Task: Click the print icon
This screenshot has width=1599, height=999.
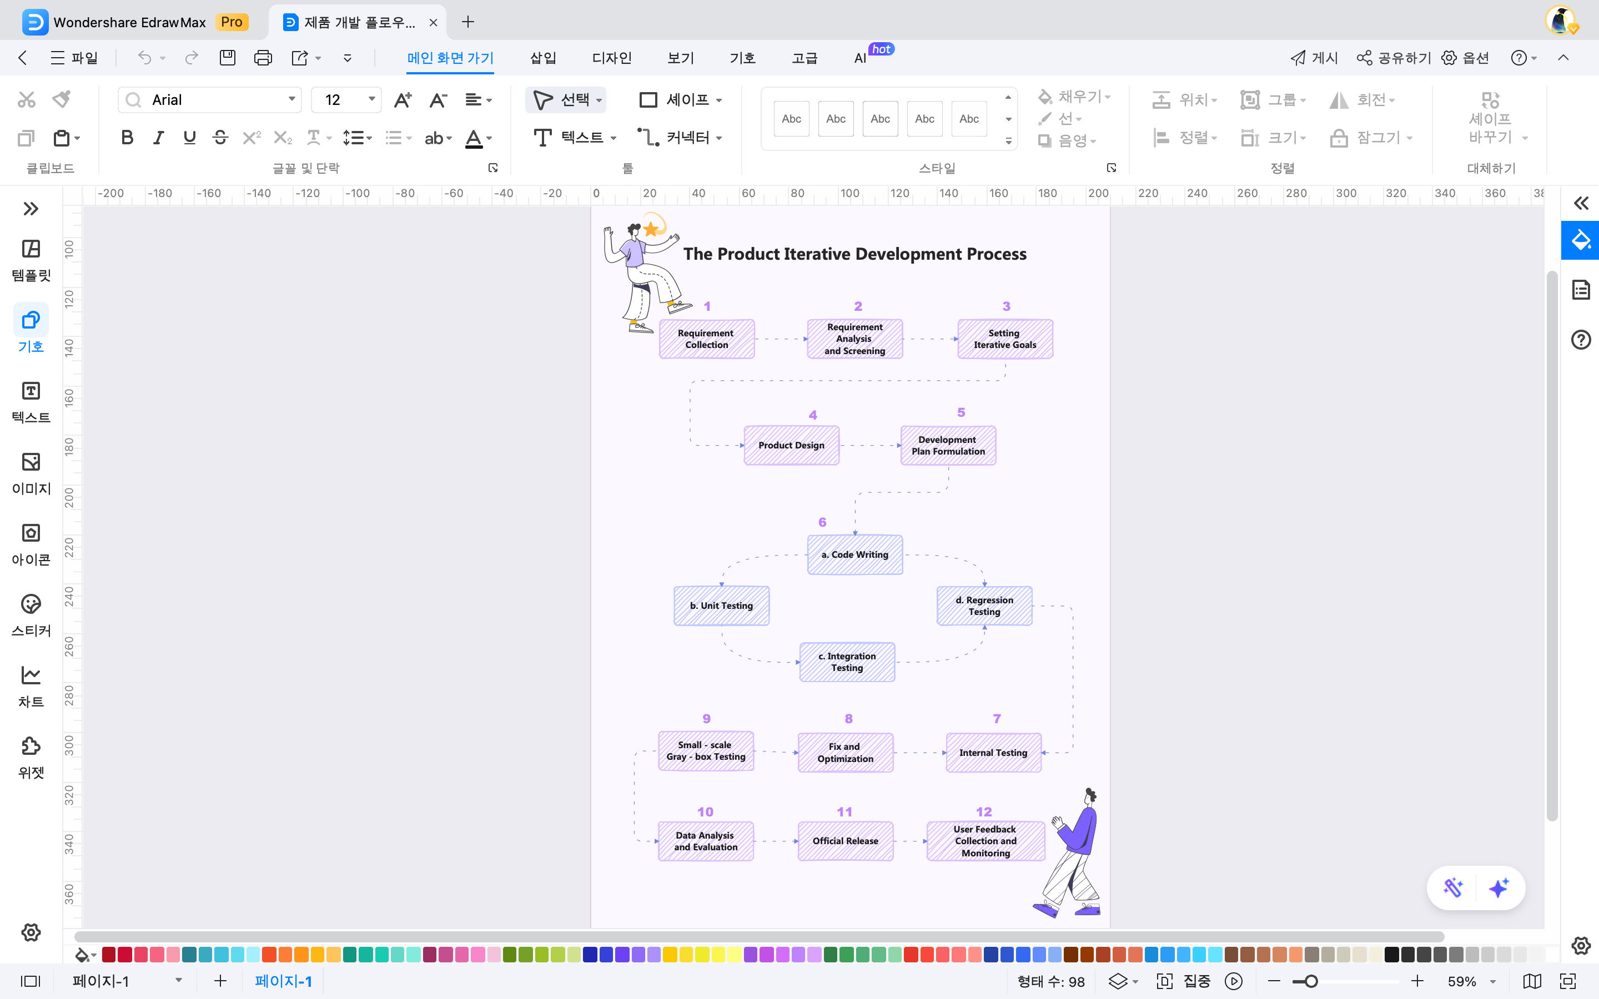Action: click(x=263, y=58)
